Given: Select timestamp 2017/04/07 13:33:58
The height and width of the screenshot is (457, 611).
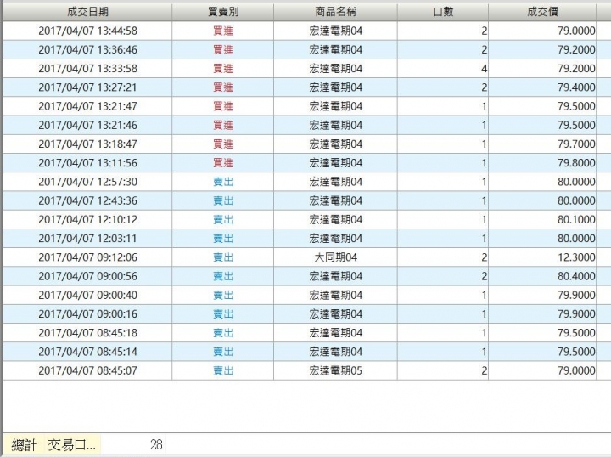Looking at the screenshot, I should [x=87, y=69].
